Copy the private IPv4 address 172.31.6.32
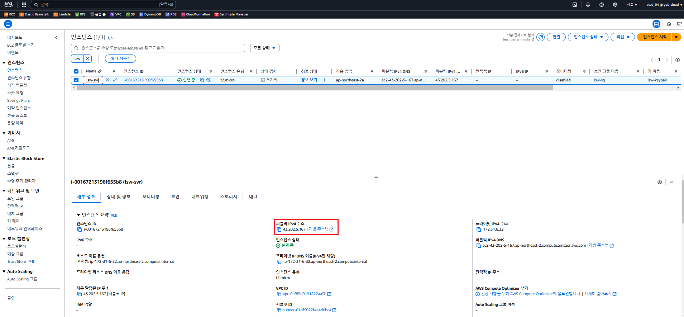The image size is (684, 317). [479, 230]
